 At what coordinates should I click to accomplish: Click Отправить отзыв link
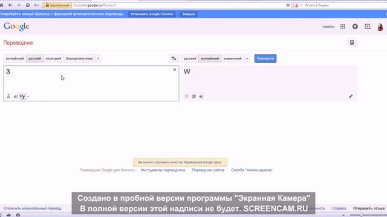[369, 208]
